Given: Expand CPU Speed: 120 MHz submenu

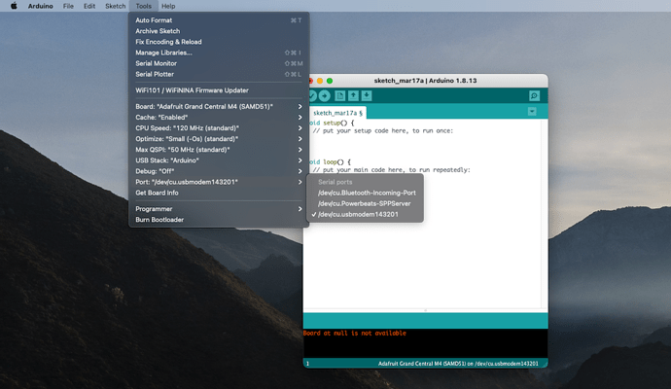Looking at the screenshot, I should coord(219,128).
